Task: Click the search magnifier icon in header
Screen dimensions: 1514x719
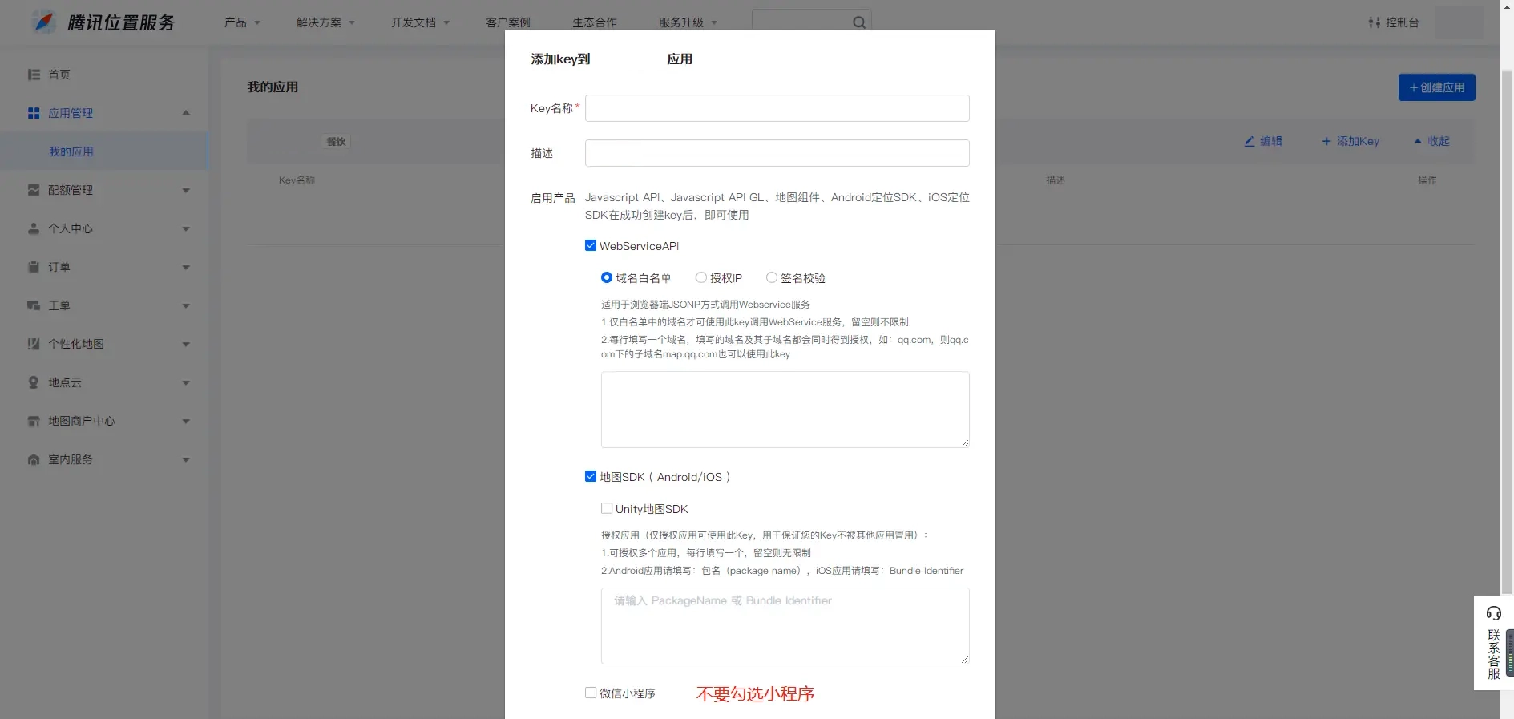Action: point(858,22)
